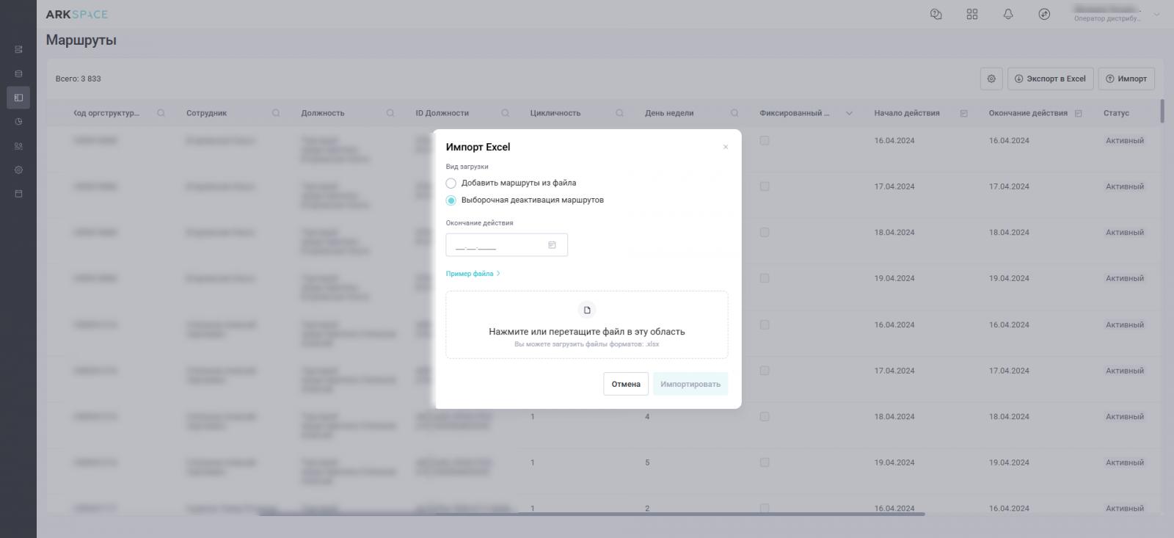
Task: Expand the Фиксированный column filter dropdown
Action: click(850, 113)
